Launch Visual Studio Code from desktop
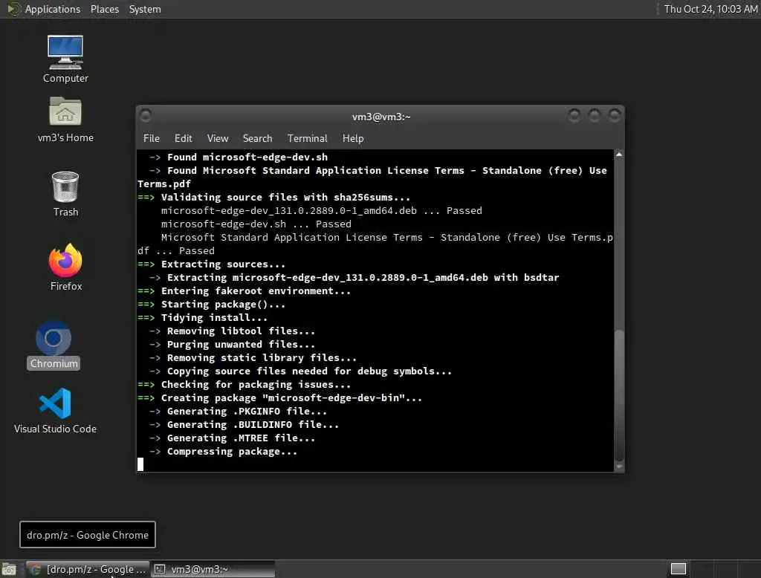Screen dimensions: 761x578 click(x=55, y=411)
